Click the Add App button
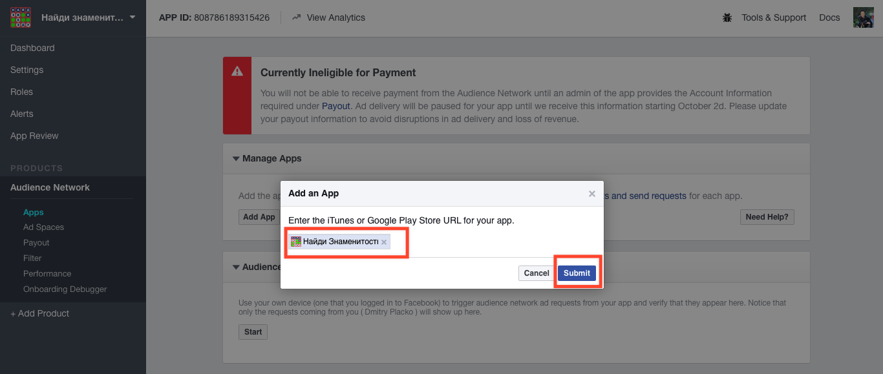 (259, 217)
